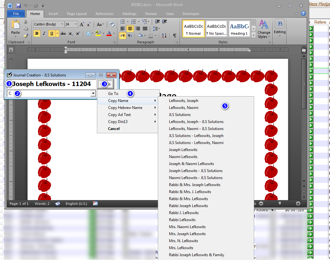
Task: Click the Help question mark icon
Action: coord(303,13)
